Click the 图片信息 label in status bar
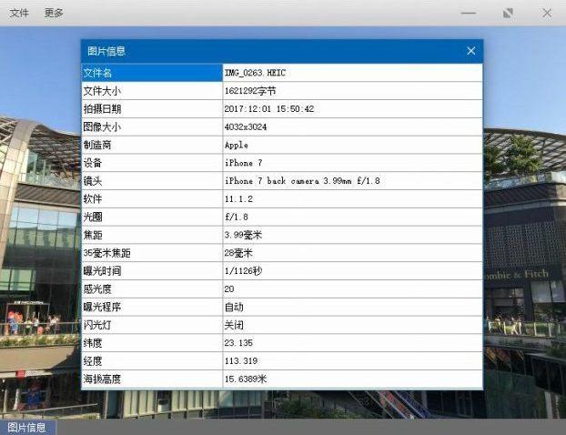 (27, 428)
